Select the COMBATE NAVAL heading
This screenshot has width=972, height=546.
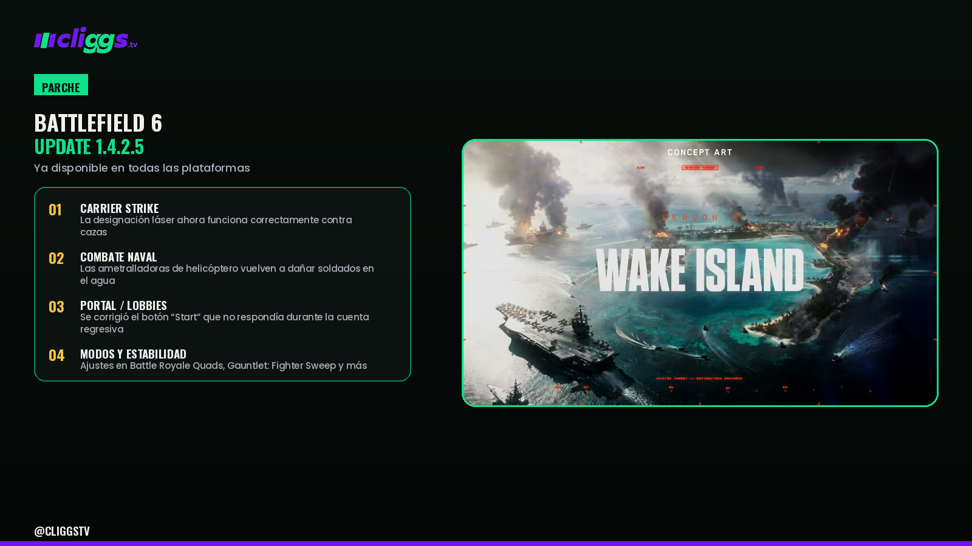point(118,257)
